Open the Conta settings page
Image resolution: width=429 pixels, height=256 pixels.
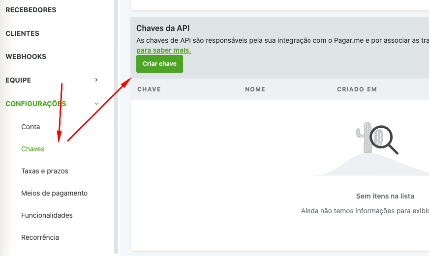pos(31,127)
